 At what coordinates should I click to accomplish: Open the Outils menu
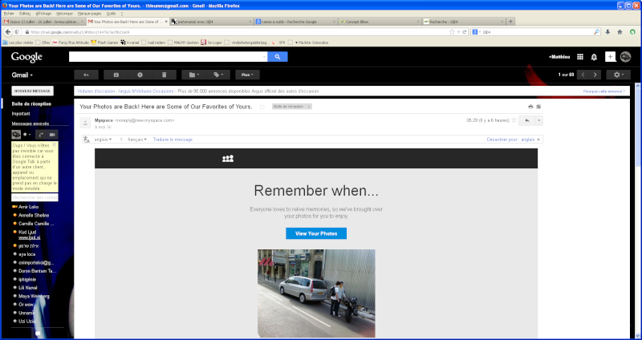click(111, 14)
